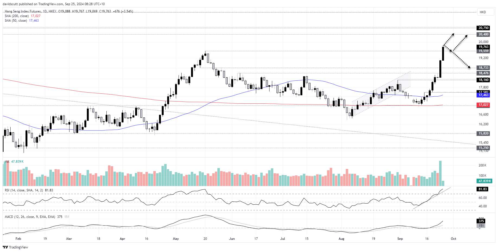Click the 19,559 price level label
Viewport: 498px width, 252px height.
tap(483, 51)
